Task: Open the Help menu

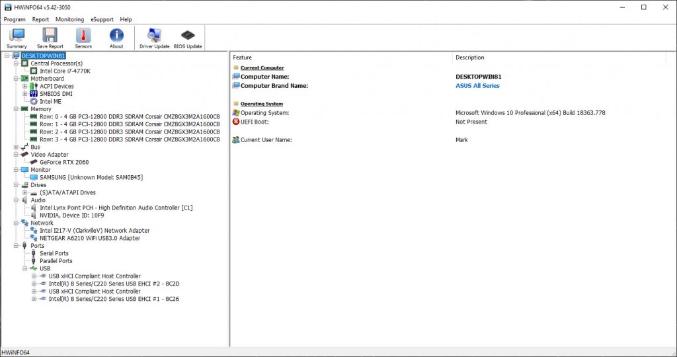Action: (126, 19)
